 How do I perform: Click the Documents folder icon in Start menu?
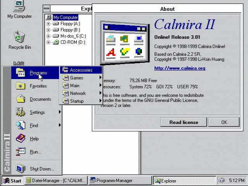[21, 99]
